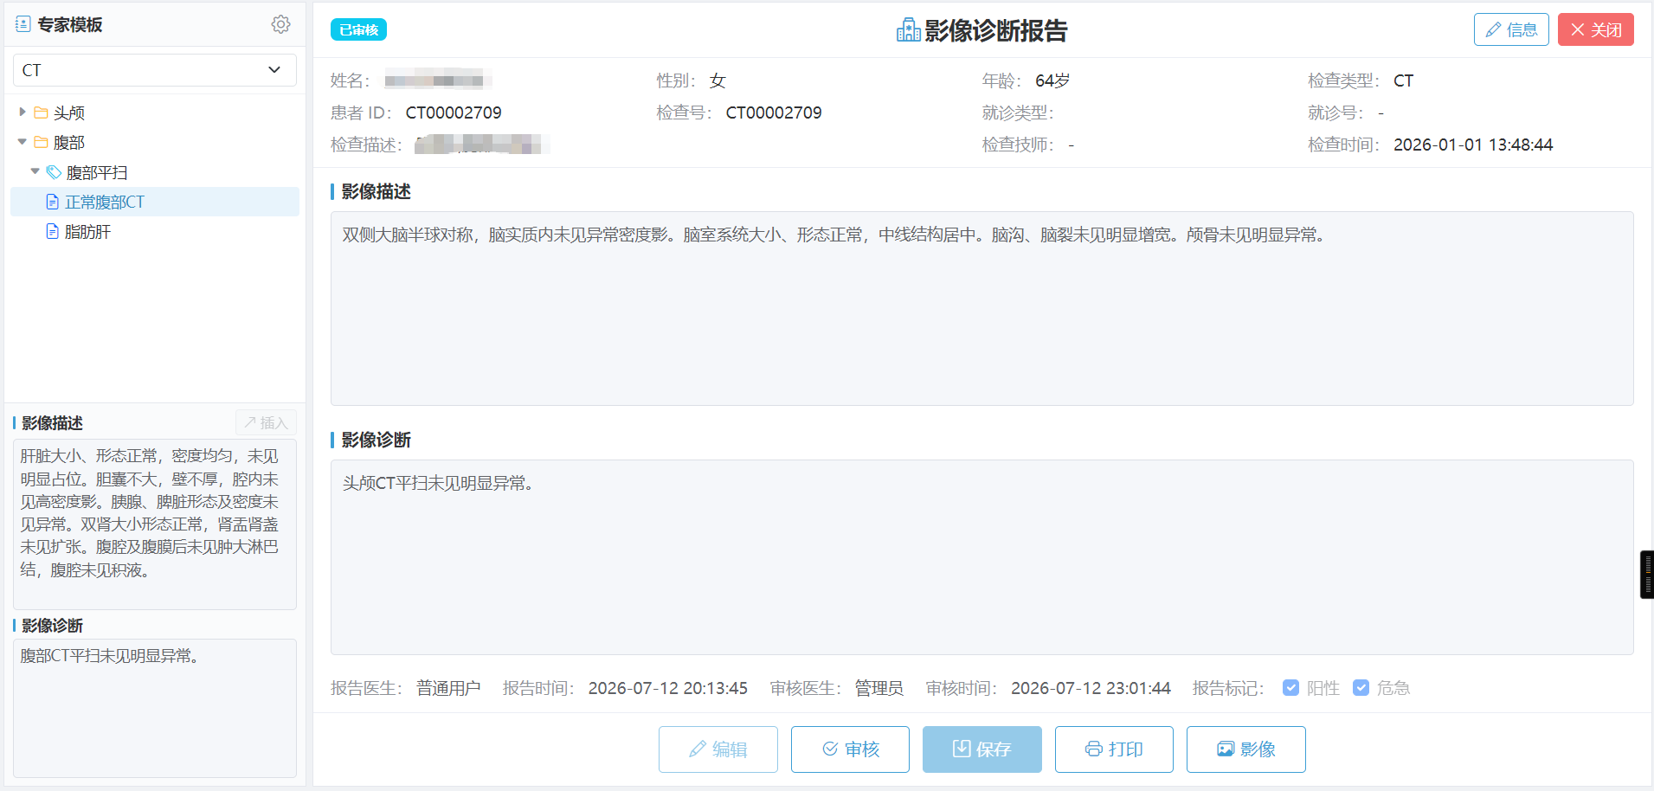Viewport: 1654px width, 791px height.
Task: Click the 已审核 status badge
Action: [x=358, y=29]
